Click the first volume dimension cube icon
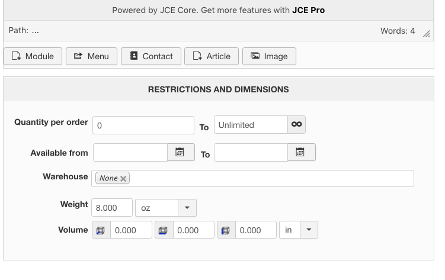 (100, 230)
